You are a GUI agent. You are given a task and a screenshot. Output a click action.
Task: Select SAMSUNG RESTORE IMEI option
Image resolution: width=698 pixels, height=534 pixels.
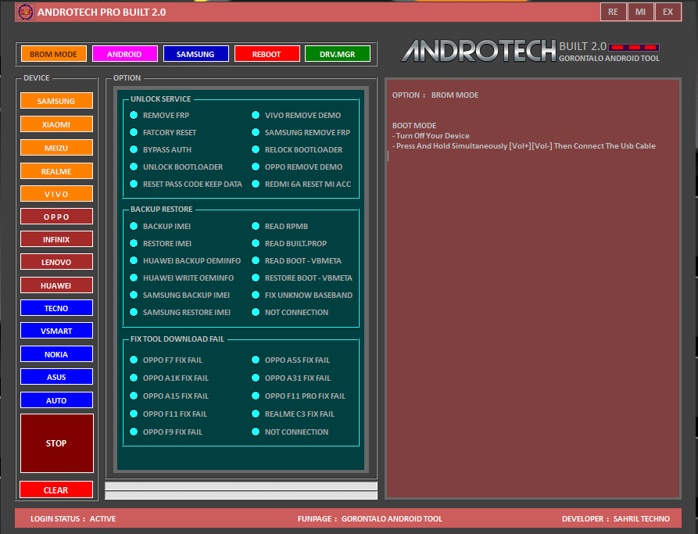coord(181,312)
